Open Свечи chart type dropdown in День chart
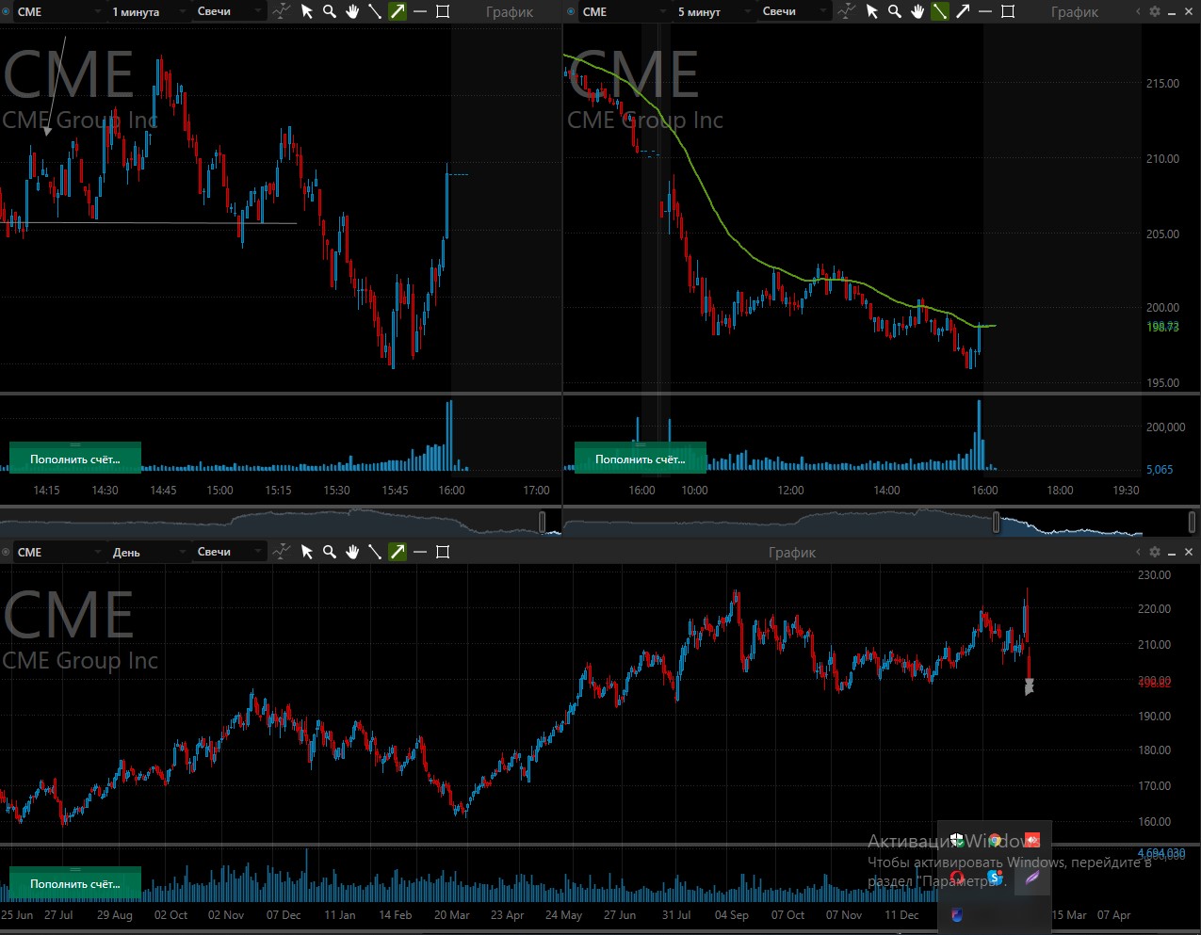 tap(229, 552)
